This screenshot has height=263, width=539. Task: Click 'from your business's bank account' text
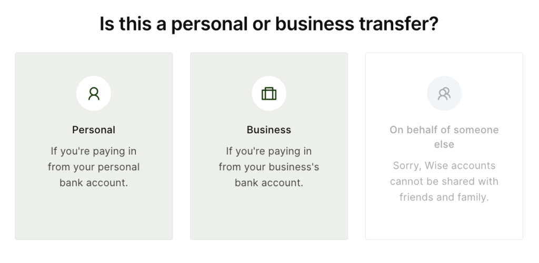tap(269, 175)
